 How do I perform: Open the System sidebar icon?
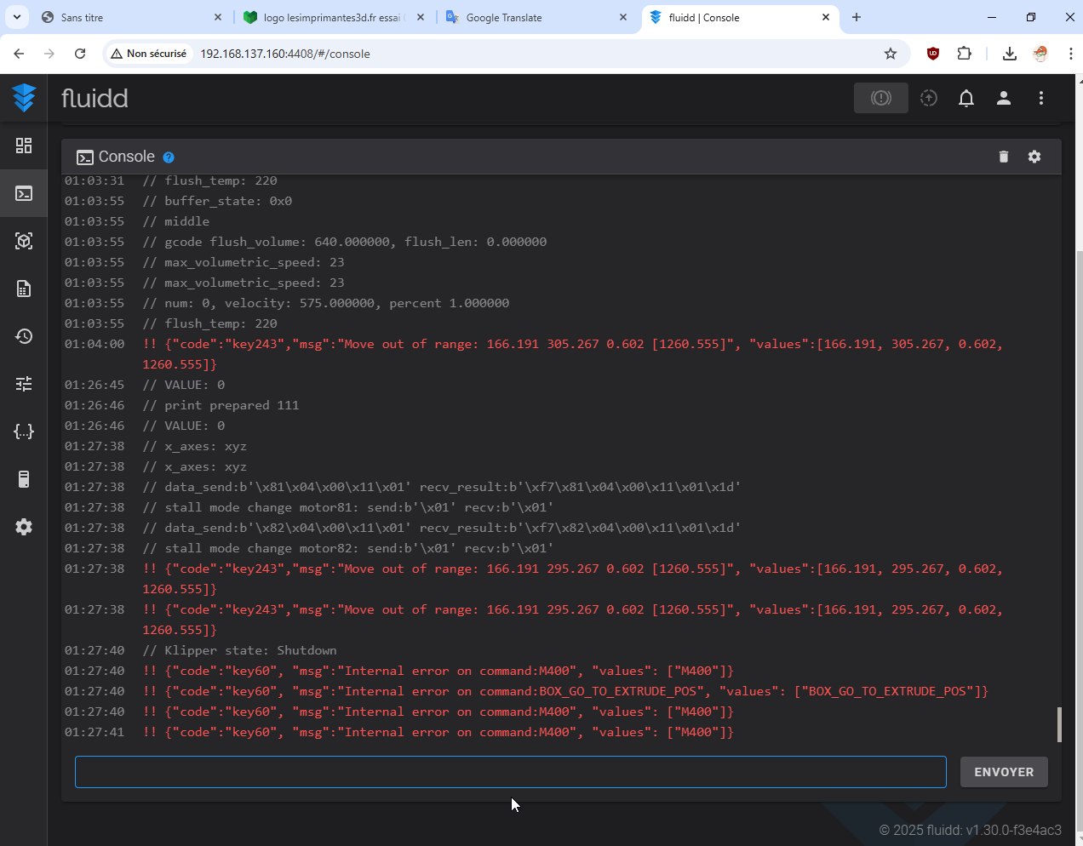point(24,479)
